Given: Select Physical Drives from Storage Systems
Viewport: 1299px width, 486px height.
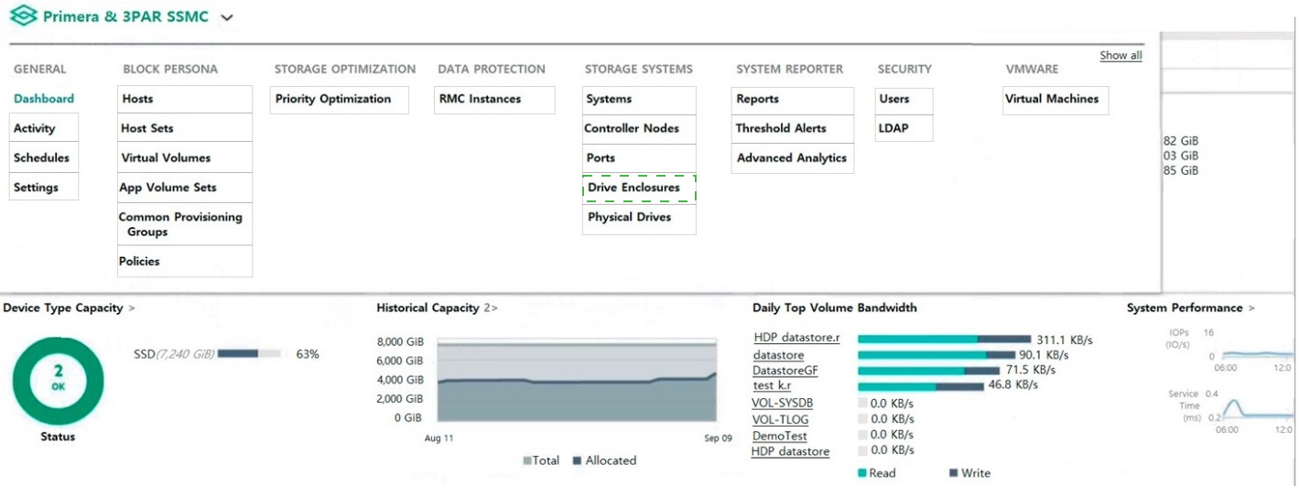Looking at the screenshot, I should (639, 218).
